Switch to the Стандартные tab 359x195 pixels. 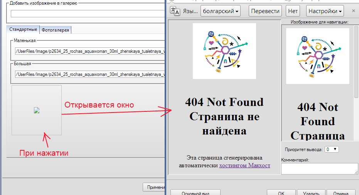23,30
